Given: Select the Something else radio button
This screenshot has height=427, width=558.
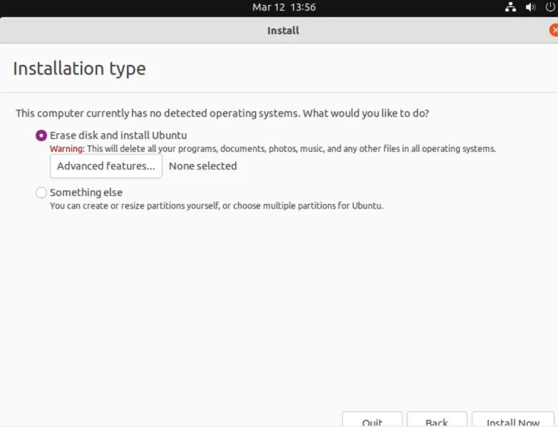Looking at the screenshot, I should [x=41, y=193].
